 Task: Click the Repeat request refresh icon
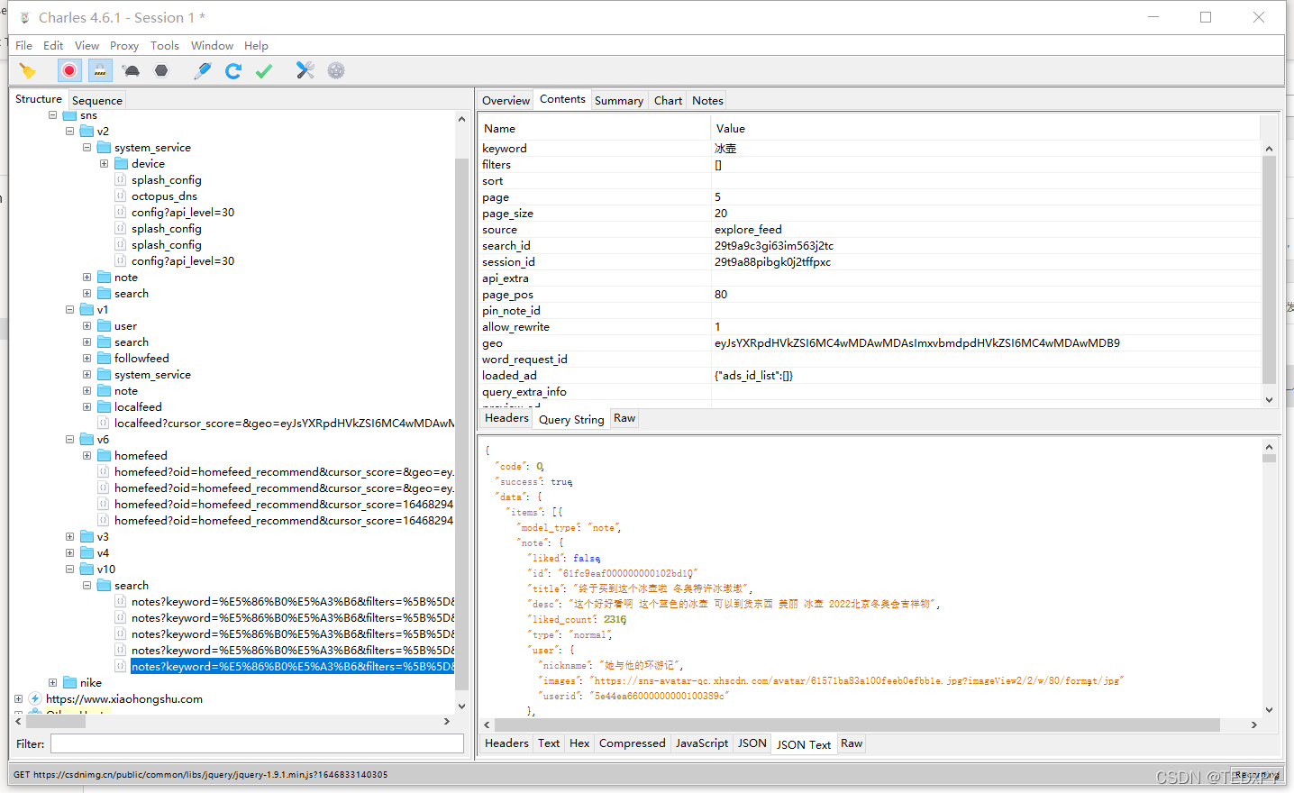pyautogui.click(x=233, y=70)
